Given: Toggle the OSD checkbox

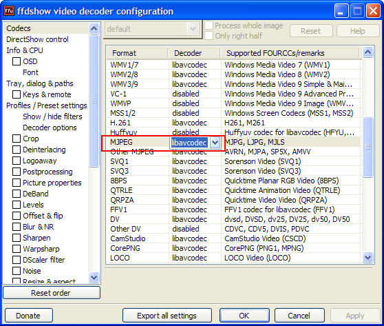Looking at the screenshot, I should pyautogui.click(x=17, y=61).
